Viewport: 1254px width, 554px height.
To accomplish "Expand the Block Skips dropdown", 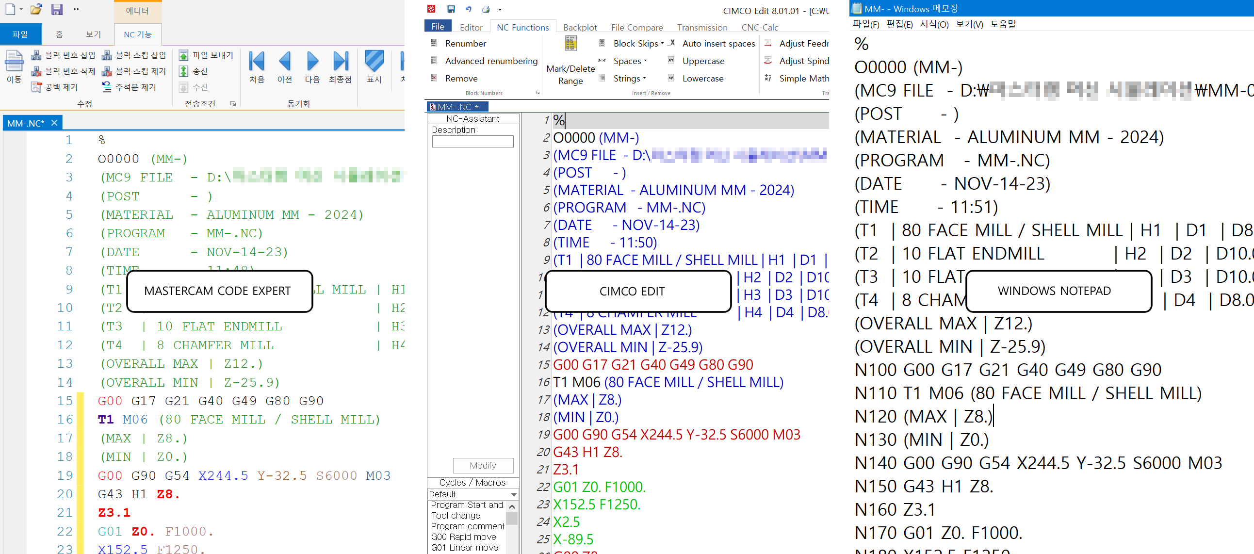I will (663, 43).
